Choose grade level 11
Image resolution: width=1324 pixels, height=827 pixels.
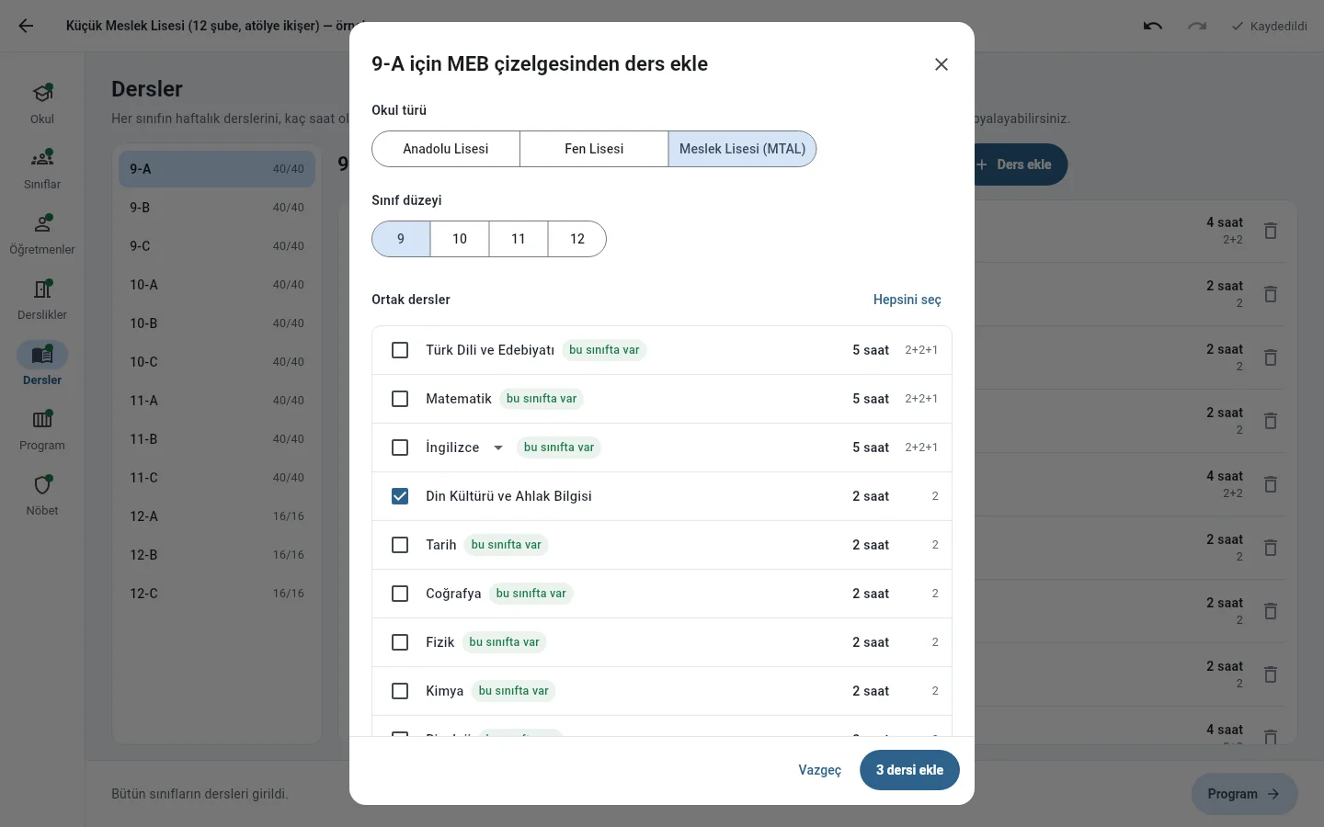[519, 239]
